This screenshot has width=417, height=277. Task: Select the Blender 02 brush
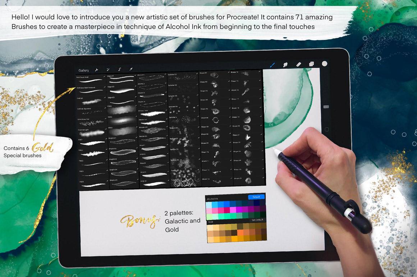click(x=153, y=130)
